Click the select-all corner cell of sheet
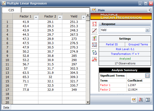 click(7, 16)
